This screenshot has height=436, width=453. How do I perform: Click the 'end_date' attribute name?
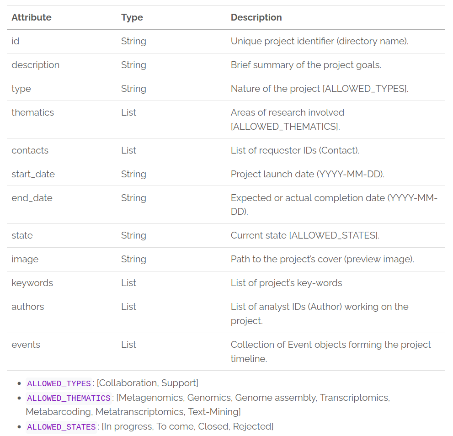coord(32,198)
